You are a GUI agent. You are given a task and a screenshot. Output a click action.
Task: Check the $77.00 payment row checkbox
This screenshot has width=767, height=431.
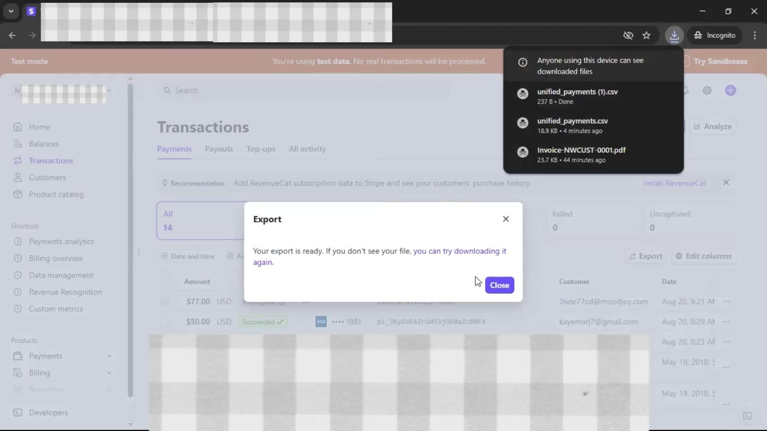165,302
